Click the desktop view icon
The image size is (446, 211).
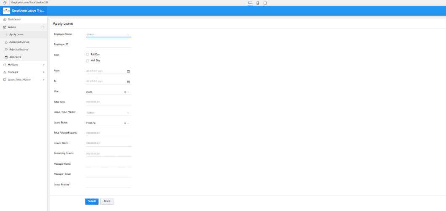[250, 3]
